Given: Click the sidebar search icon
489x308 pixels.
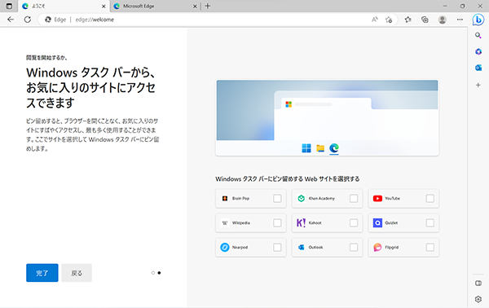Looking at the screenshot, I should (478, 36).
